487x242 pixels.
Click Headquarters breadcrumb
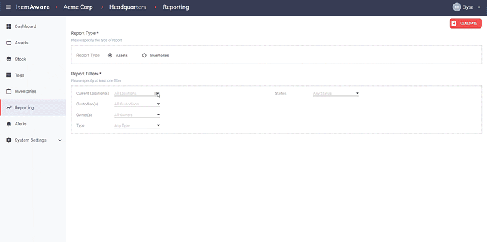(x=127, y=7)
